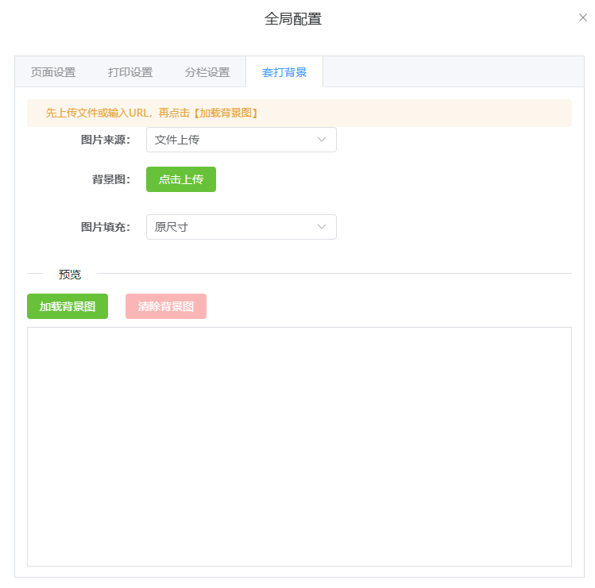Click the 全局配置 dialog title

point(293,18)
